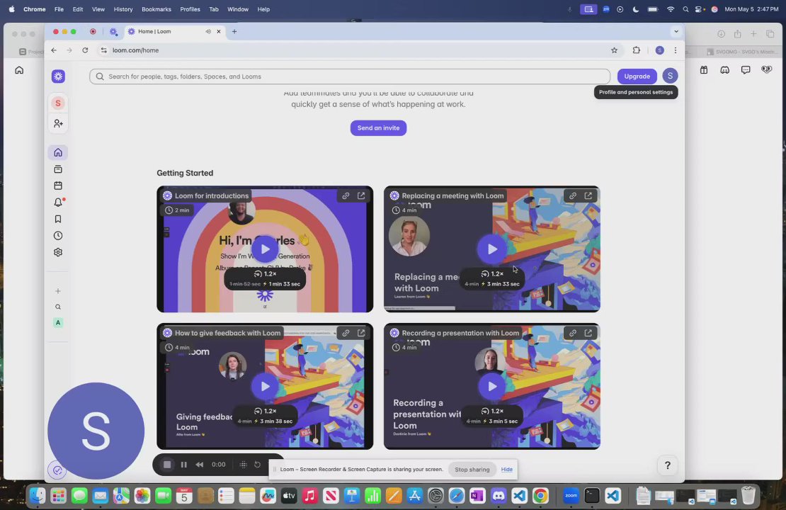Image resolution: width=786 pixels, height=510 pixels.
Task: Click the Chrome extensions puzzle icon
Action: [x=636, y=50]
